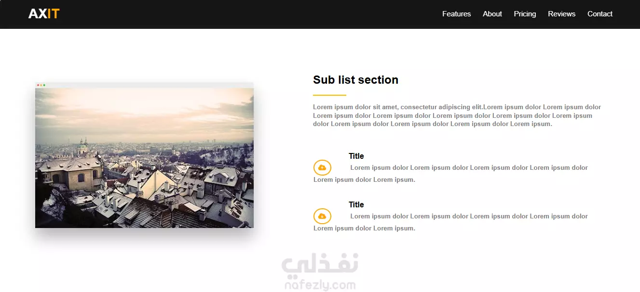Screen dimensions: 640x292
Task: Click the red dot on the mockup window bar
Action: (x=38, y=85)
